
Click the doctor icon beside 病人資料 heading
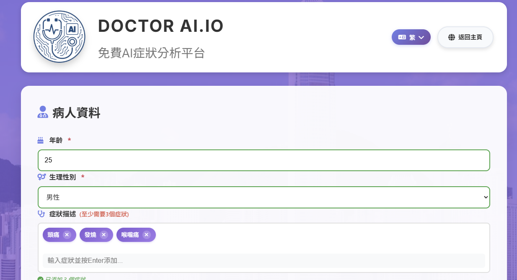(42, 112)
